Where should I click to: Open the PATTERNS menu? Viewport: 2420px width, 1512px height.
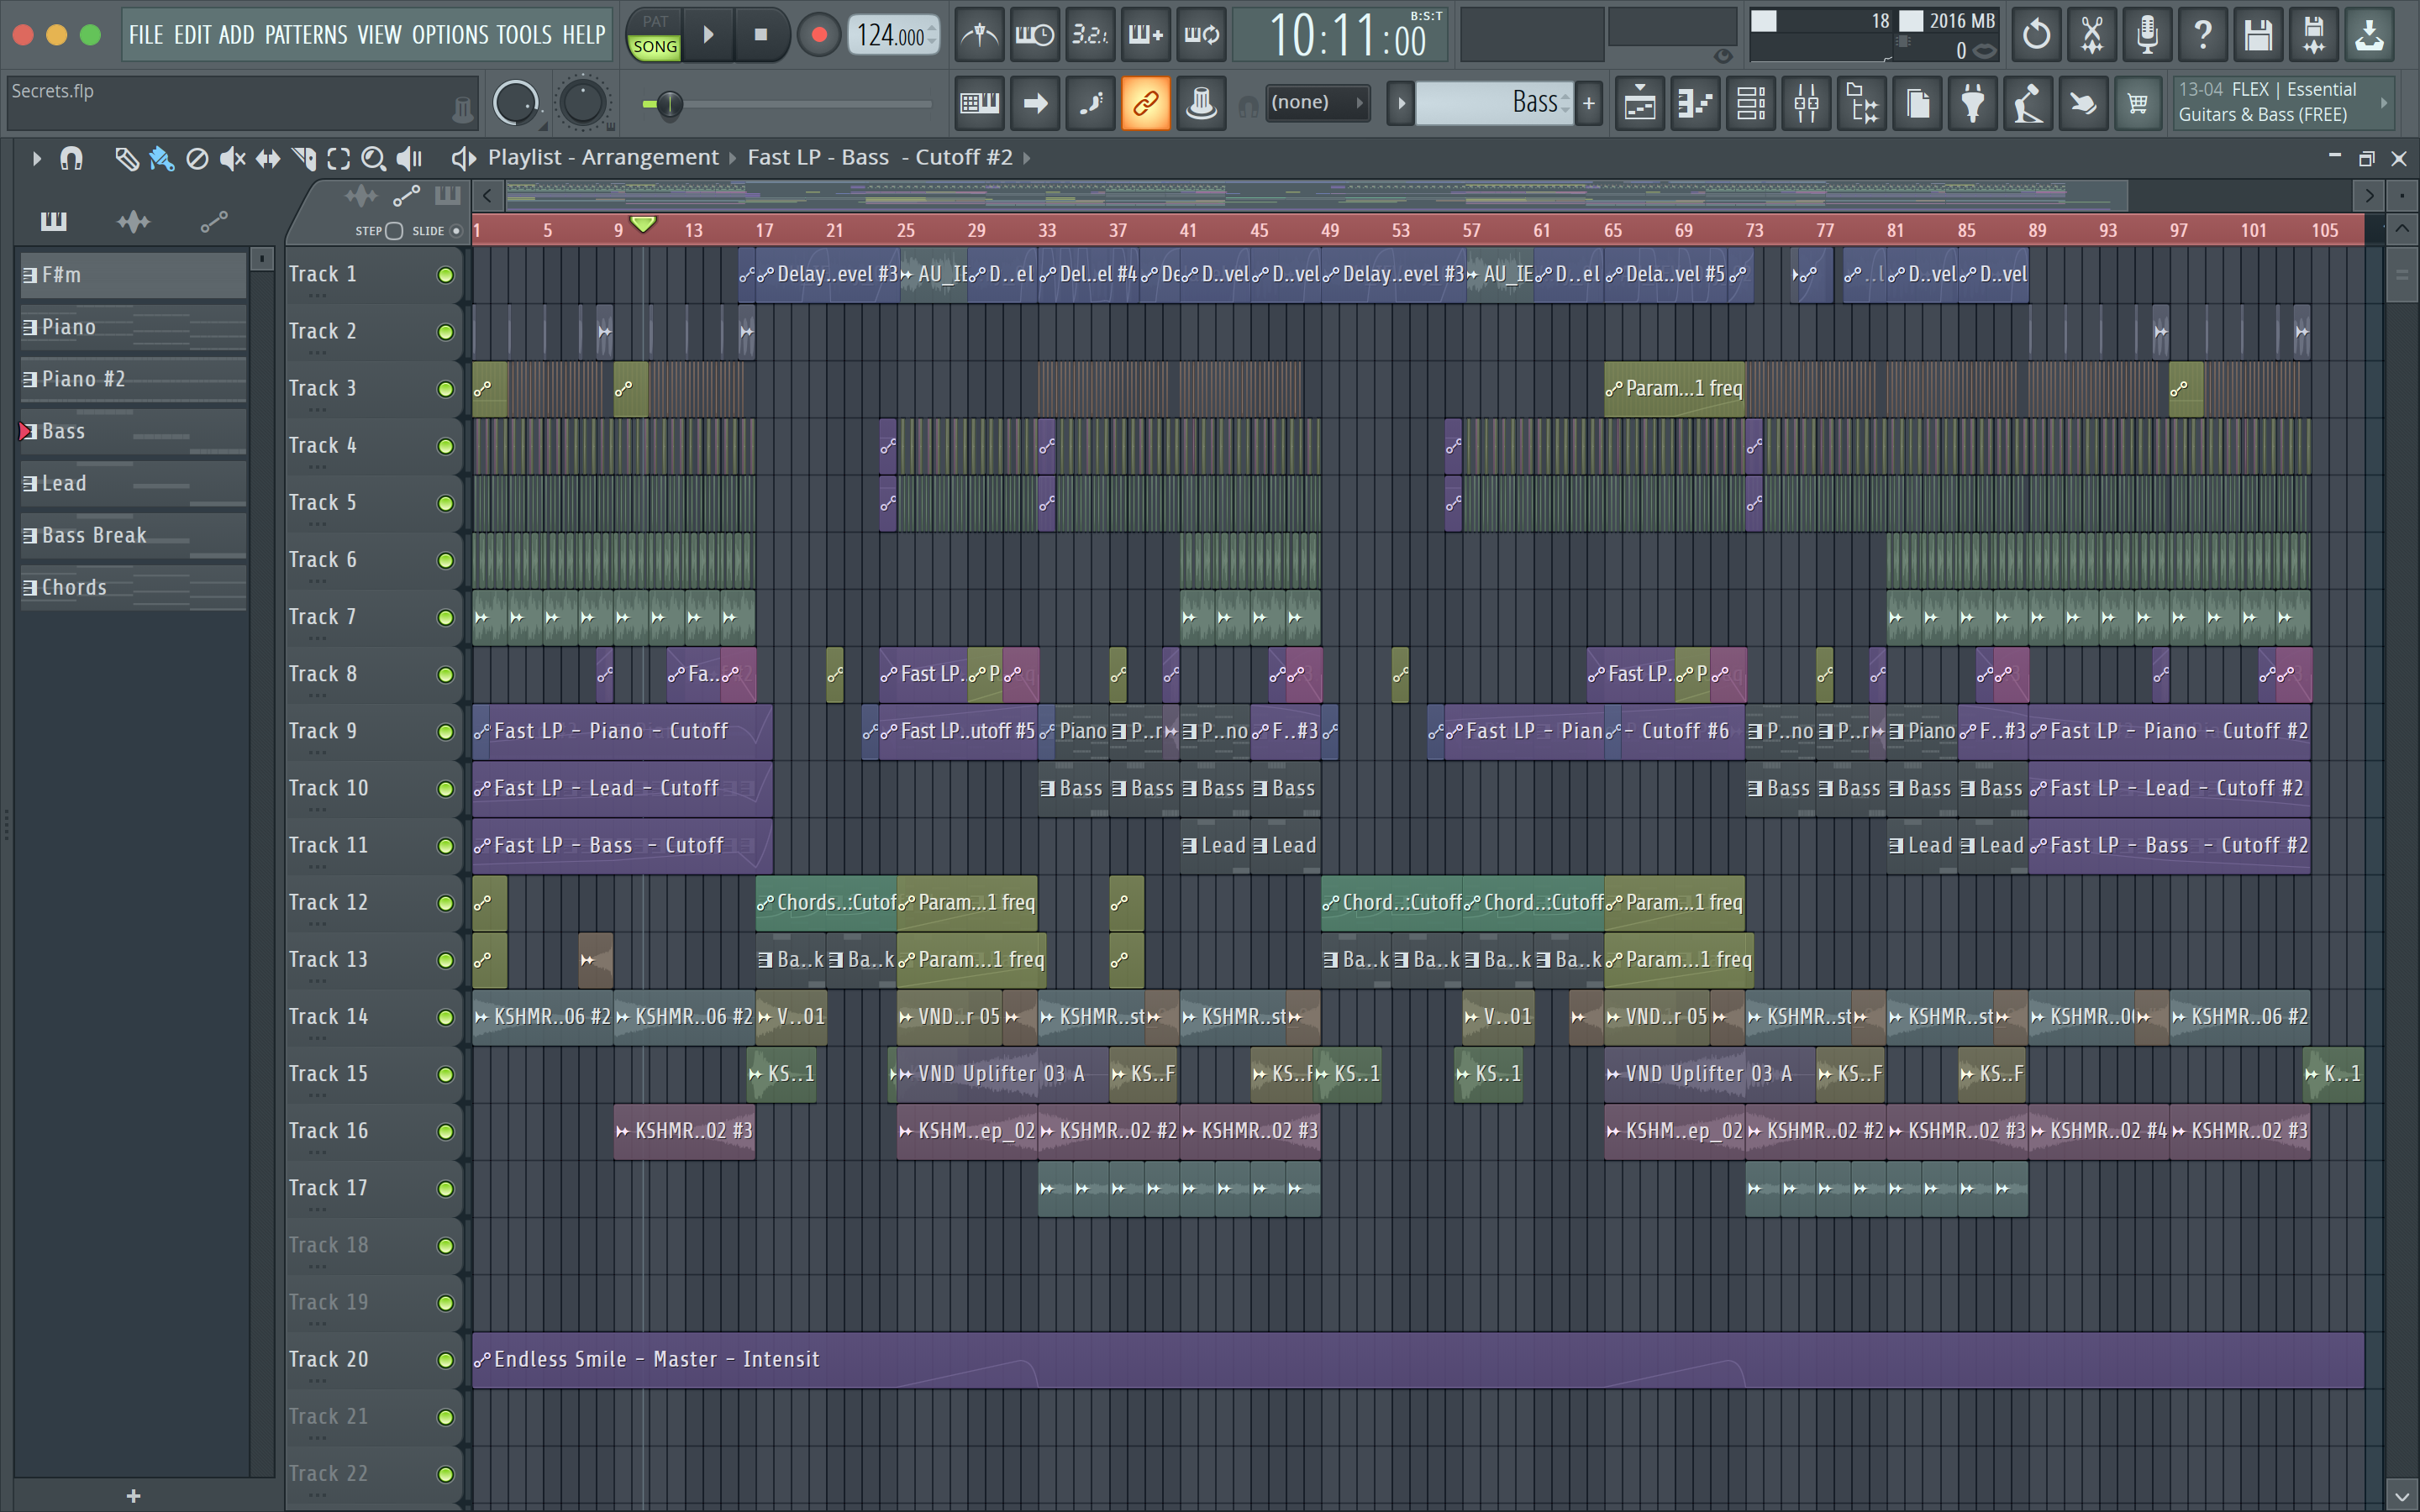(x=306, y=35)
